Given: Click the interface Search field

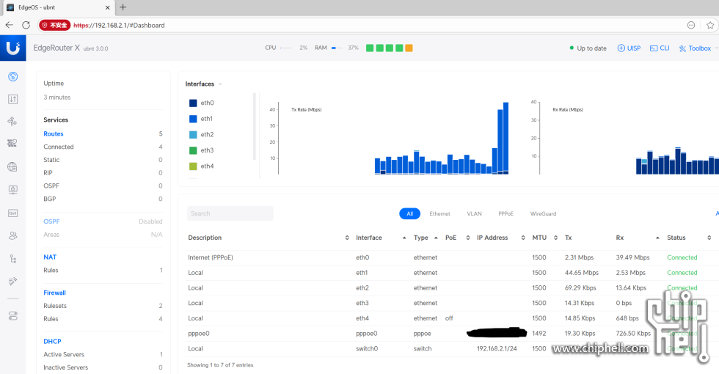Looking at the screenshot, I should [230, 213].
